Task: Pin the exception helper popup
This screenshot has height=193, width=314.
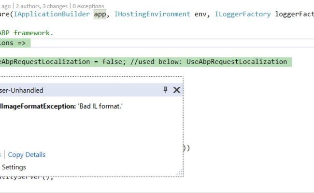Action: click(165, 90)
